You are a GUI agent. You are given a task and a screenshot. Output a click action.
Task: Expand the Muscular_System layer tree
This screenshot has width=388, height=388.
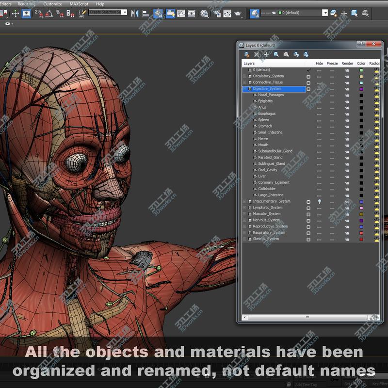pyautogui.click(x=245, y=214)
